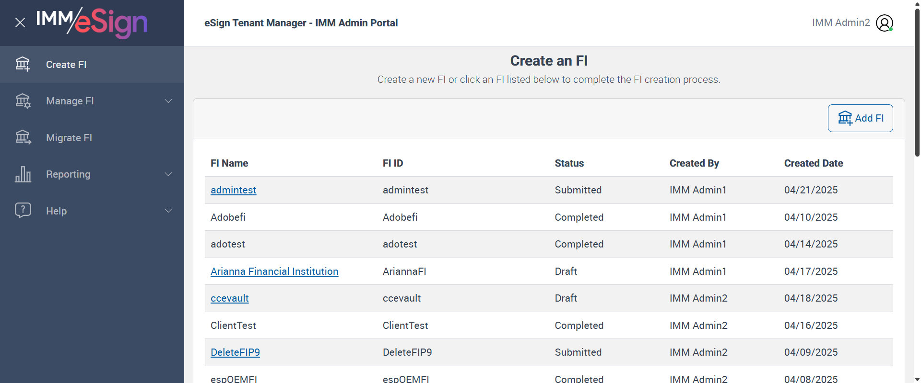Click the Help question bubble icon
This screenshot has height=383, width=921.
[x=23, y=211]
